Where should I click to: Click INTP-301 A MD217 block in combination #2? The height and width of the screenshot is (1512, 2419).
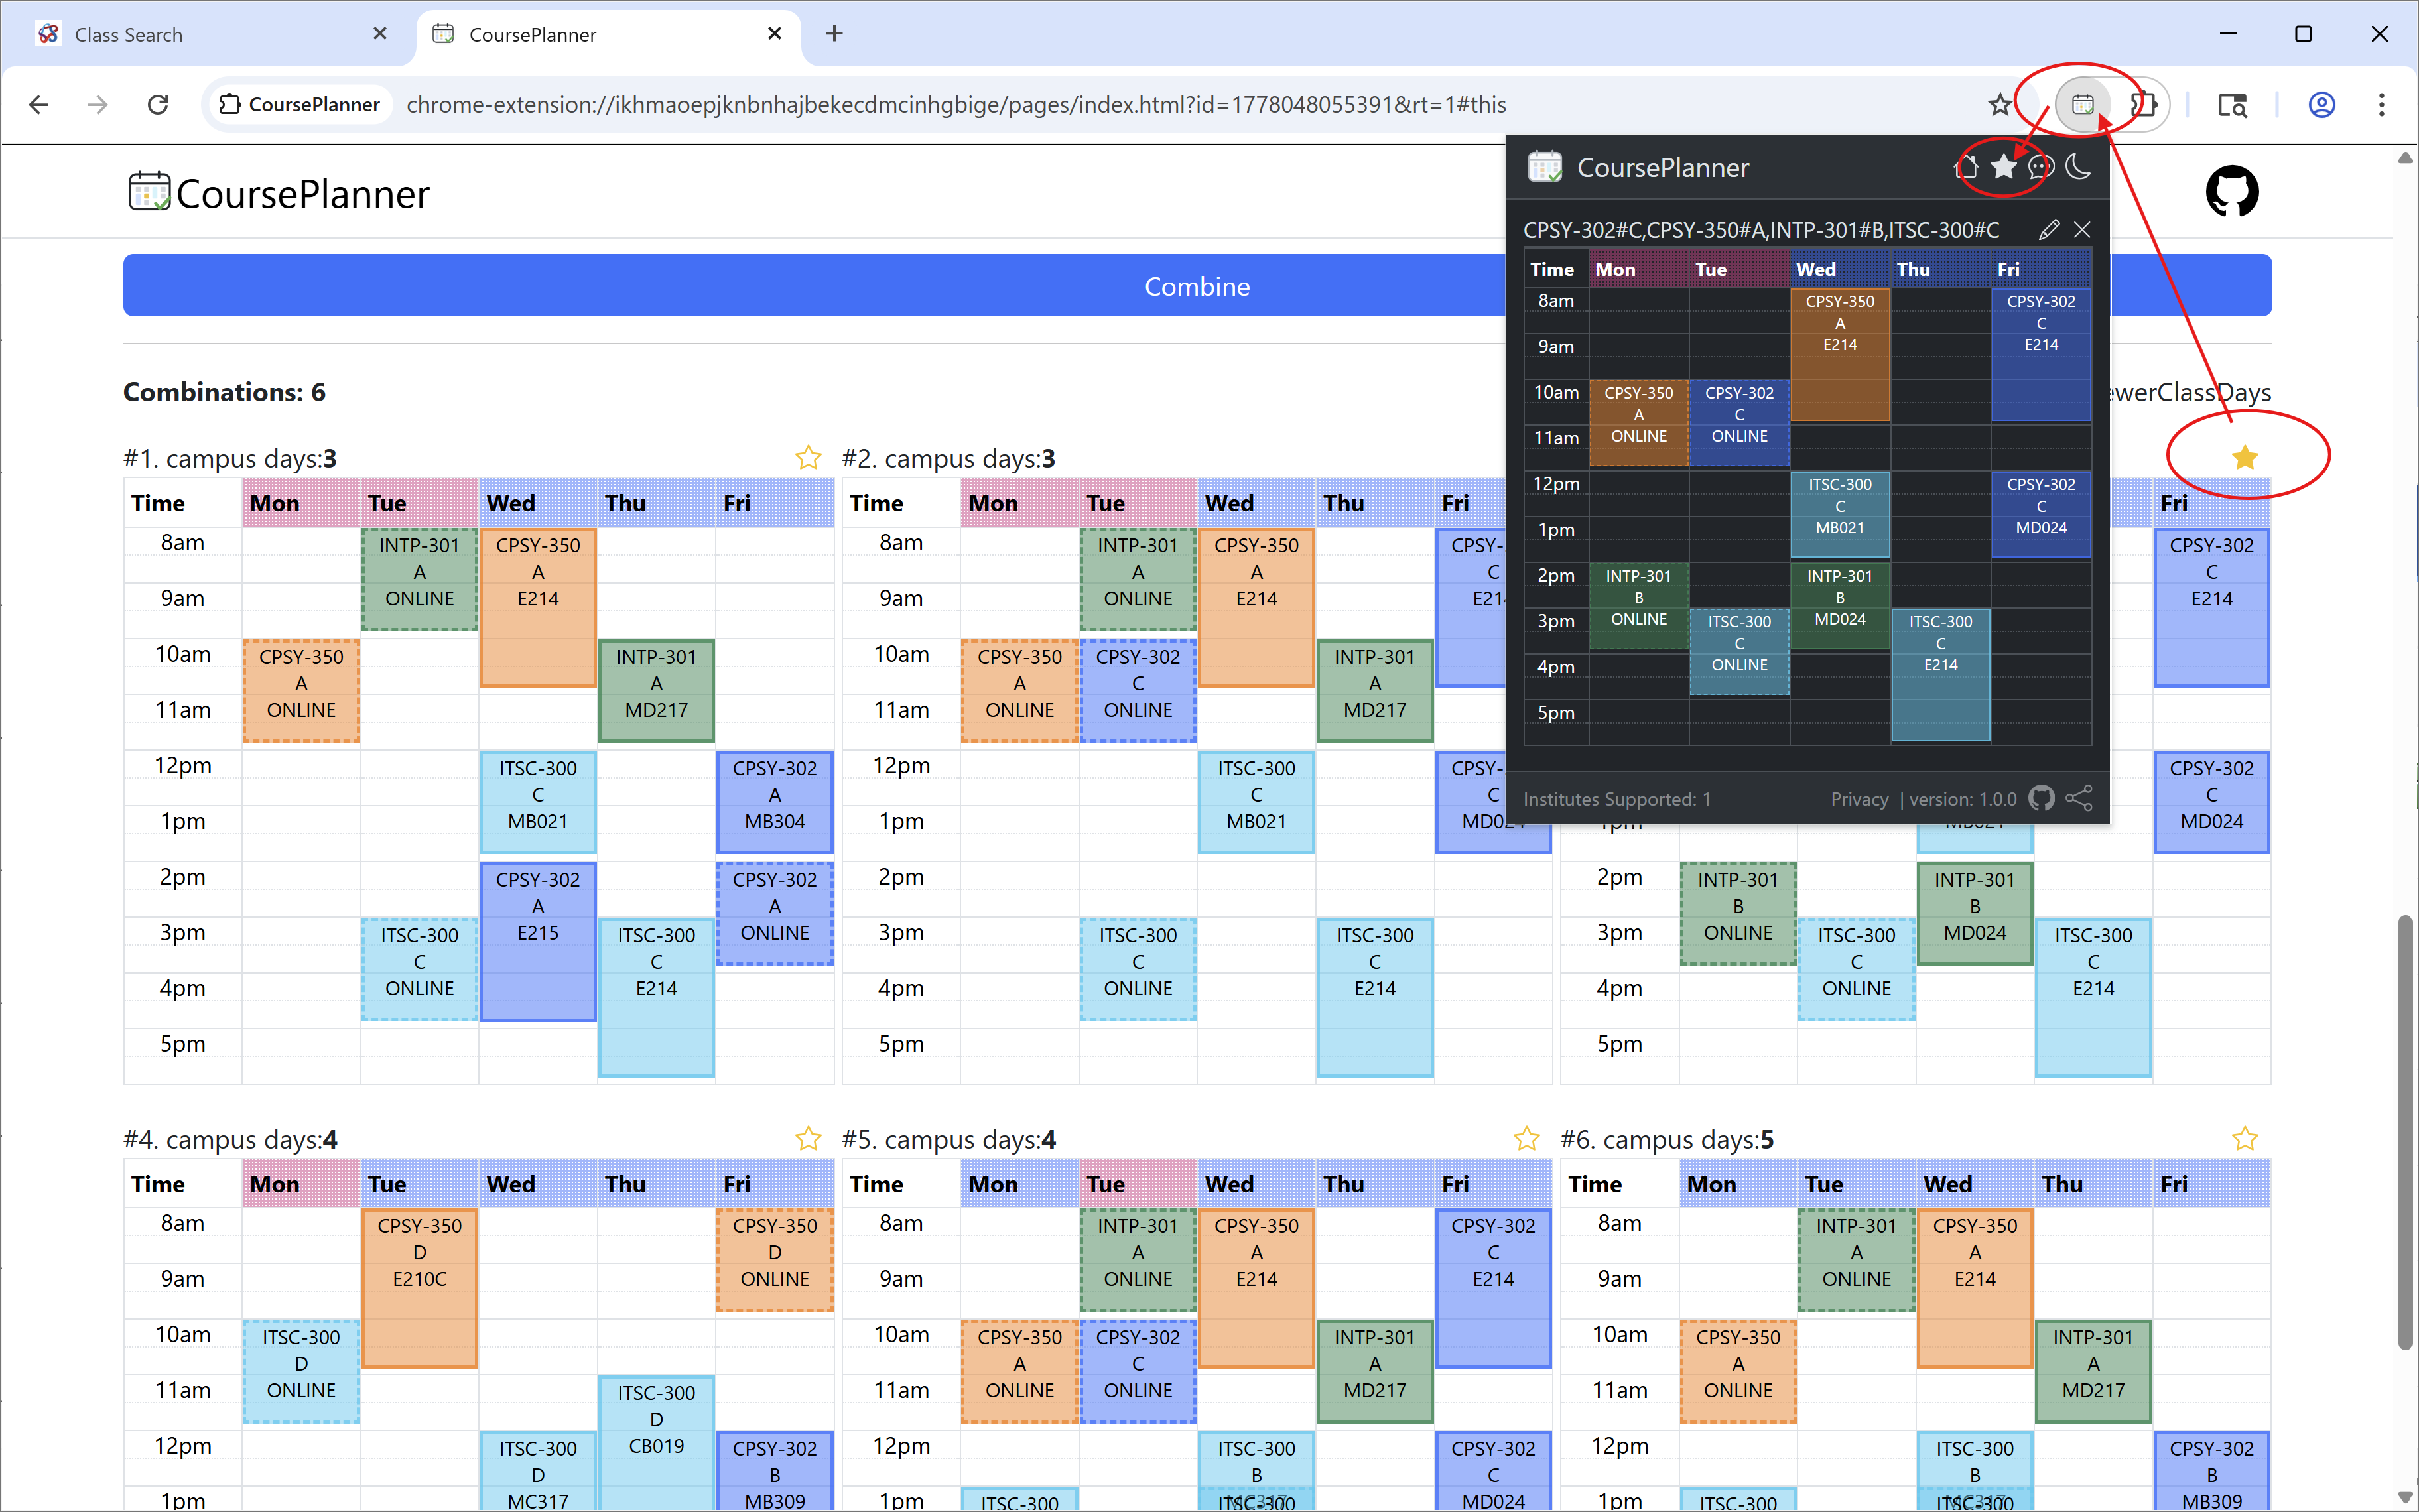coord(1375,690)
